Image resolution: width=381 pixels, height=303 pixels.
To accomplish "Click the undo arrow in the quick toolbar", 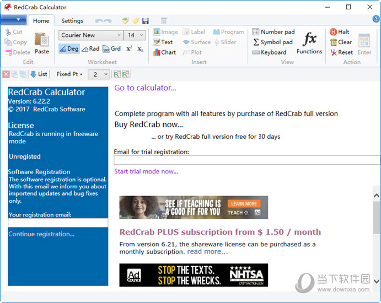I will tap(99, 21).
